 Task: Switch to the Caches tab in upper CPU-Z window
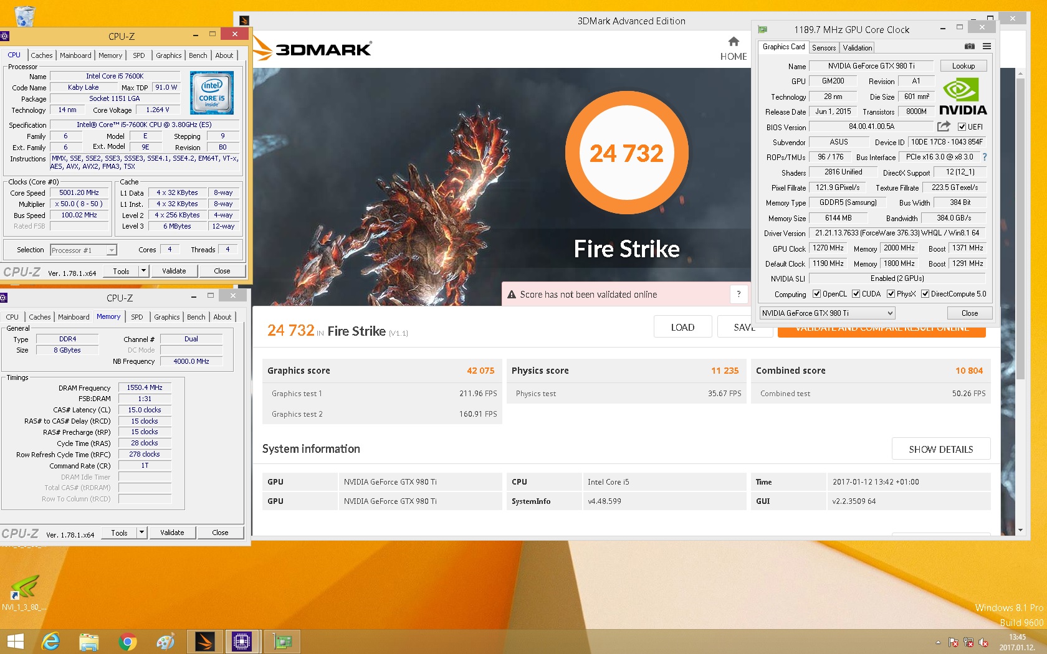(x=42, y=55)
